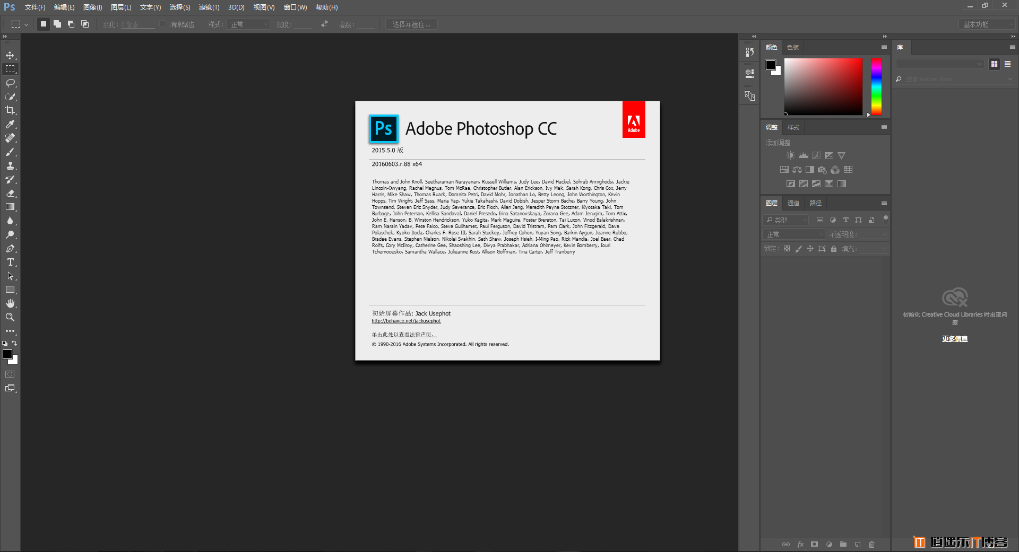Select the Dodge tool
This screenshot has width=1019, height=552.
10,234
